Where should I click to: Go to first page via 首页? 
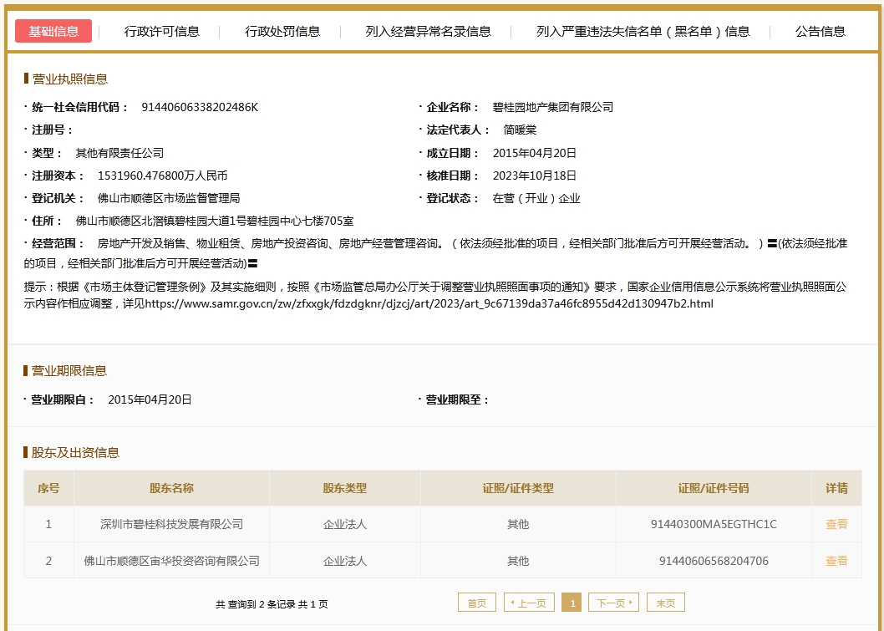[477, 603]
